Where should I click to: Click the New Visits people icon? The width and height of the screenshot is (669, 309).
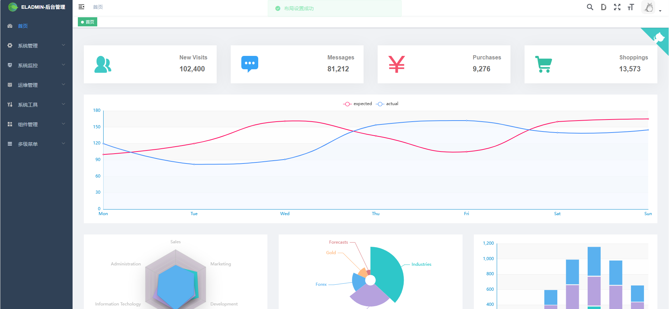click(103, 64)
